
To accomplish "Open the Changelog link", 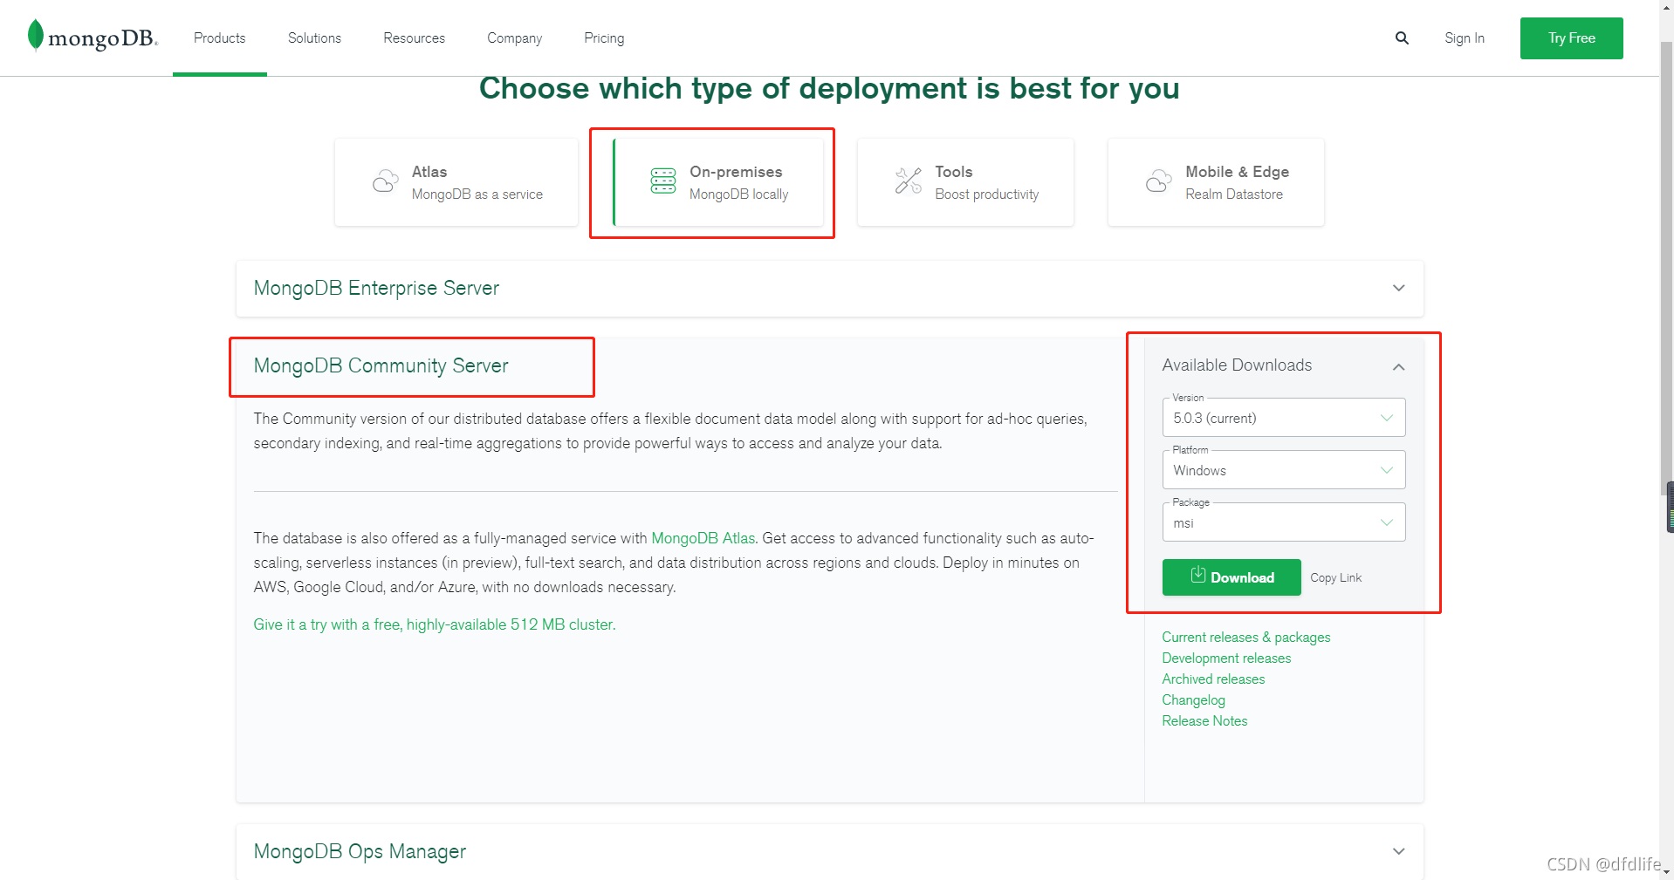I will point(1193,700).
